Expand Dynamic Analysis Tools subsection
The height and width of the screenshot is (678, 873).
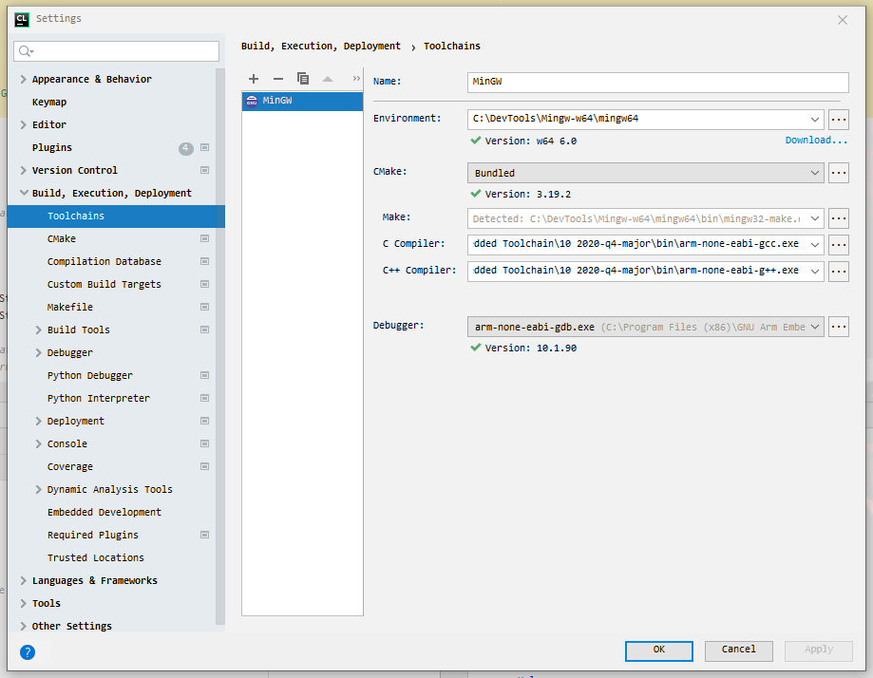38,490
